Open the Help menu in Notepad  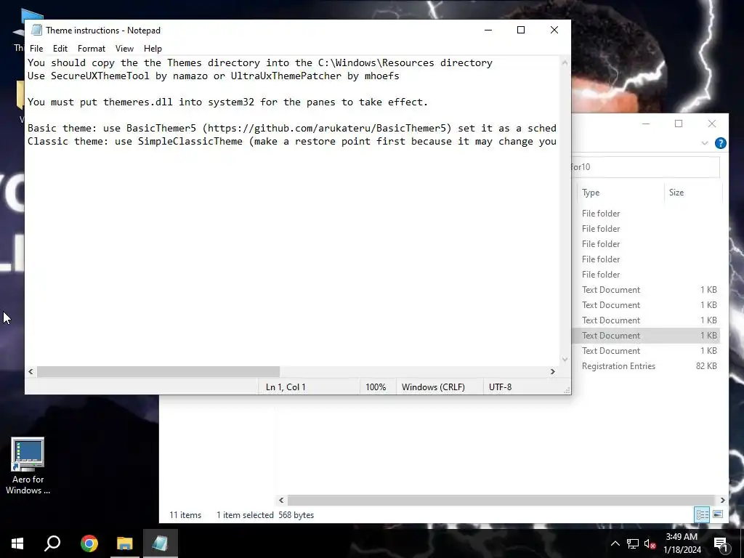153,49
